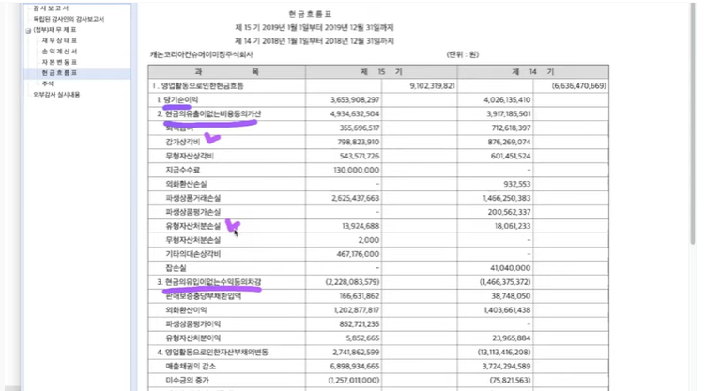The width and height of the screenshot is (706, 391).
Task: Click value 4,934,632,504
Action: pyautogui.click(x=355, y=113)
